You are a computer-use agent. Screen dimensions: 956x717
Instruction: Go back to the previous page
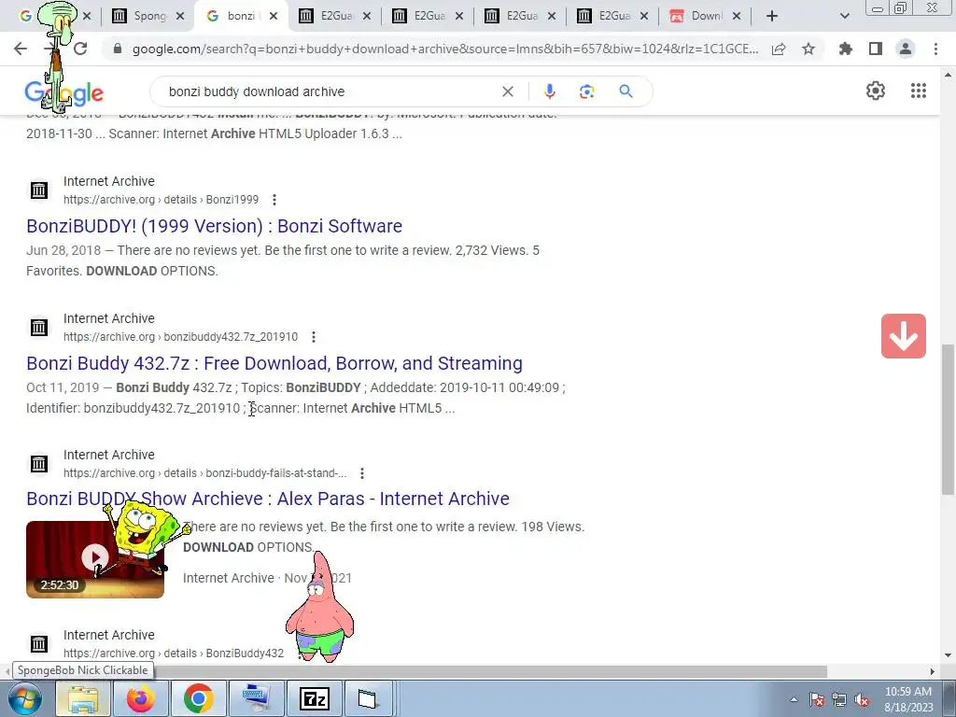(x=21, y=49)
